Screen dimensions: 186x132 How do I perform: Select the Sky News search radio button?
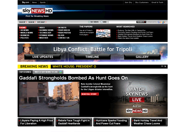coord(89,22)
